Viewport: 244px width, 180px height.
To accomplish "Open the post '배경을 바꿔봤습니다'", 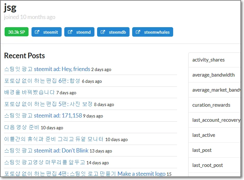I will 30,92.
